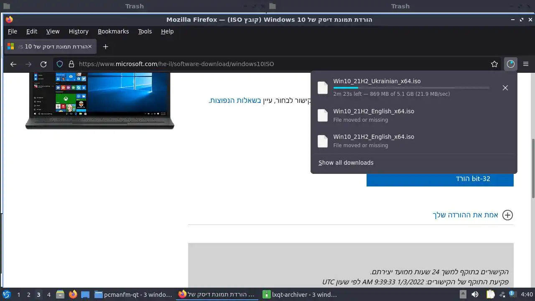The height and width of the screenshot is (301, 535).
Task: Switch to virtual desktop 3
Action: 38,295
